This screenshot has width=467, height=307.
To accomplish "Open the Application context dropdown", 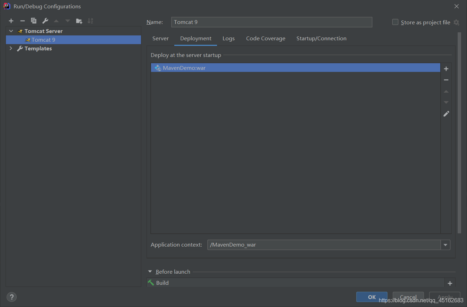I will tap(445, 245).
